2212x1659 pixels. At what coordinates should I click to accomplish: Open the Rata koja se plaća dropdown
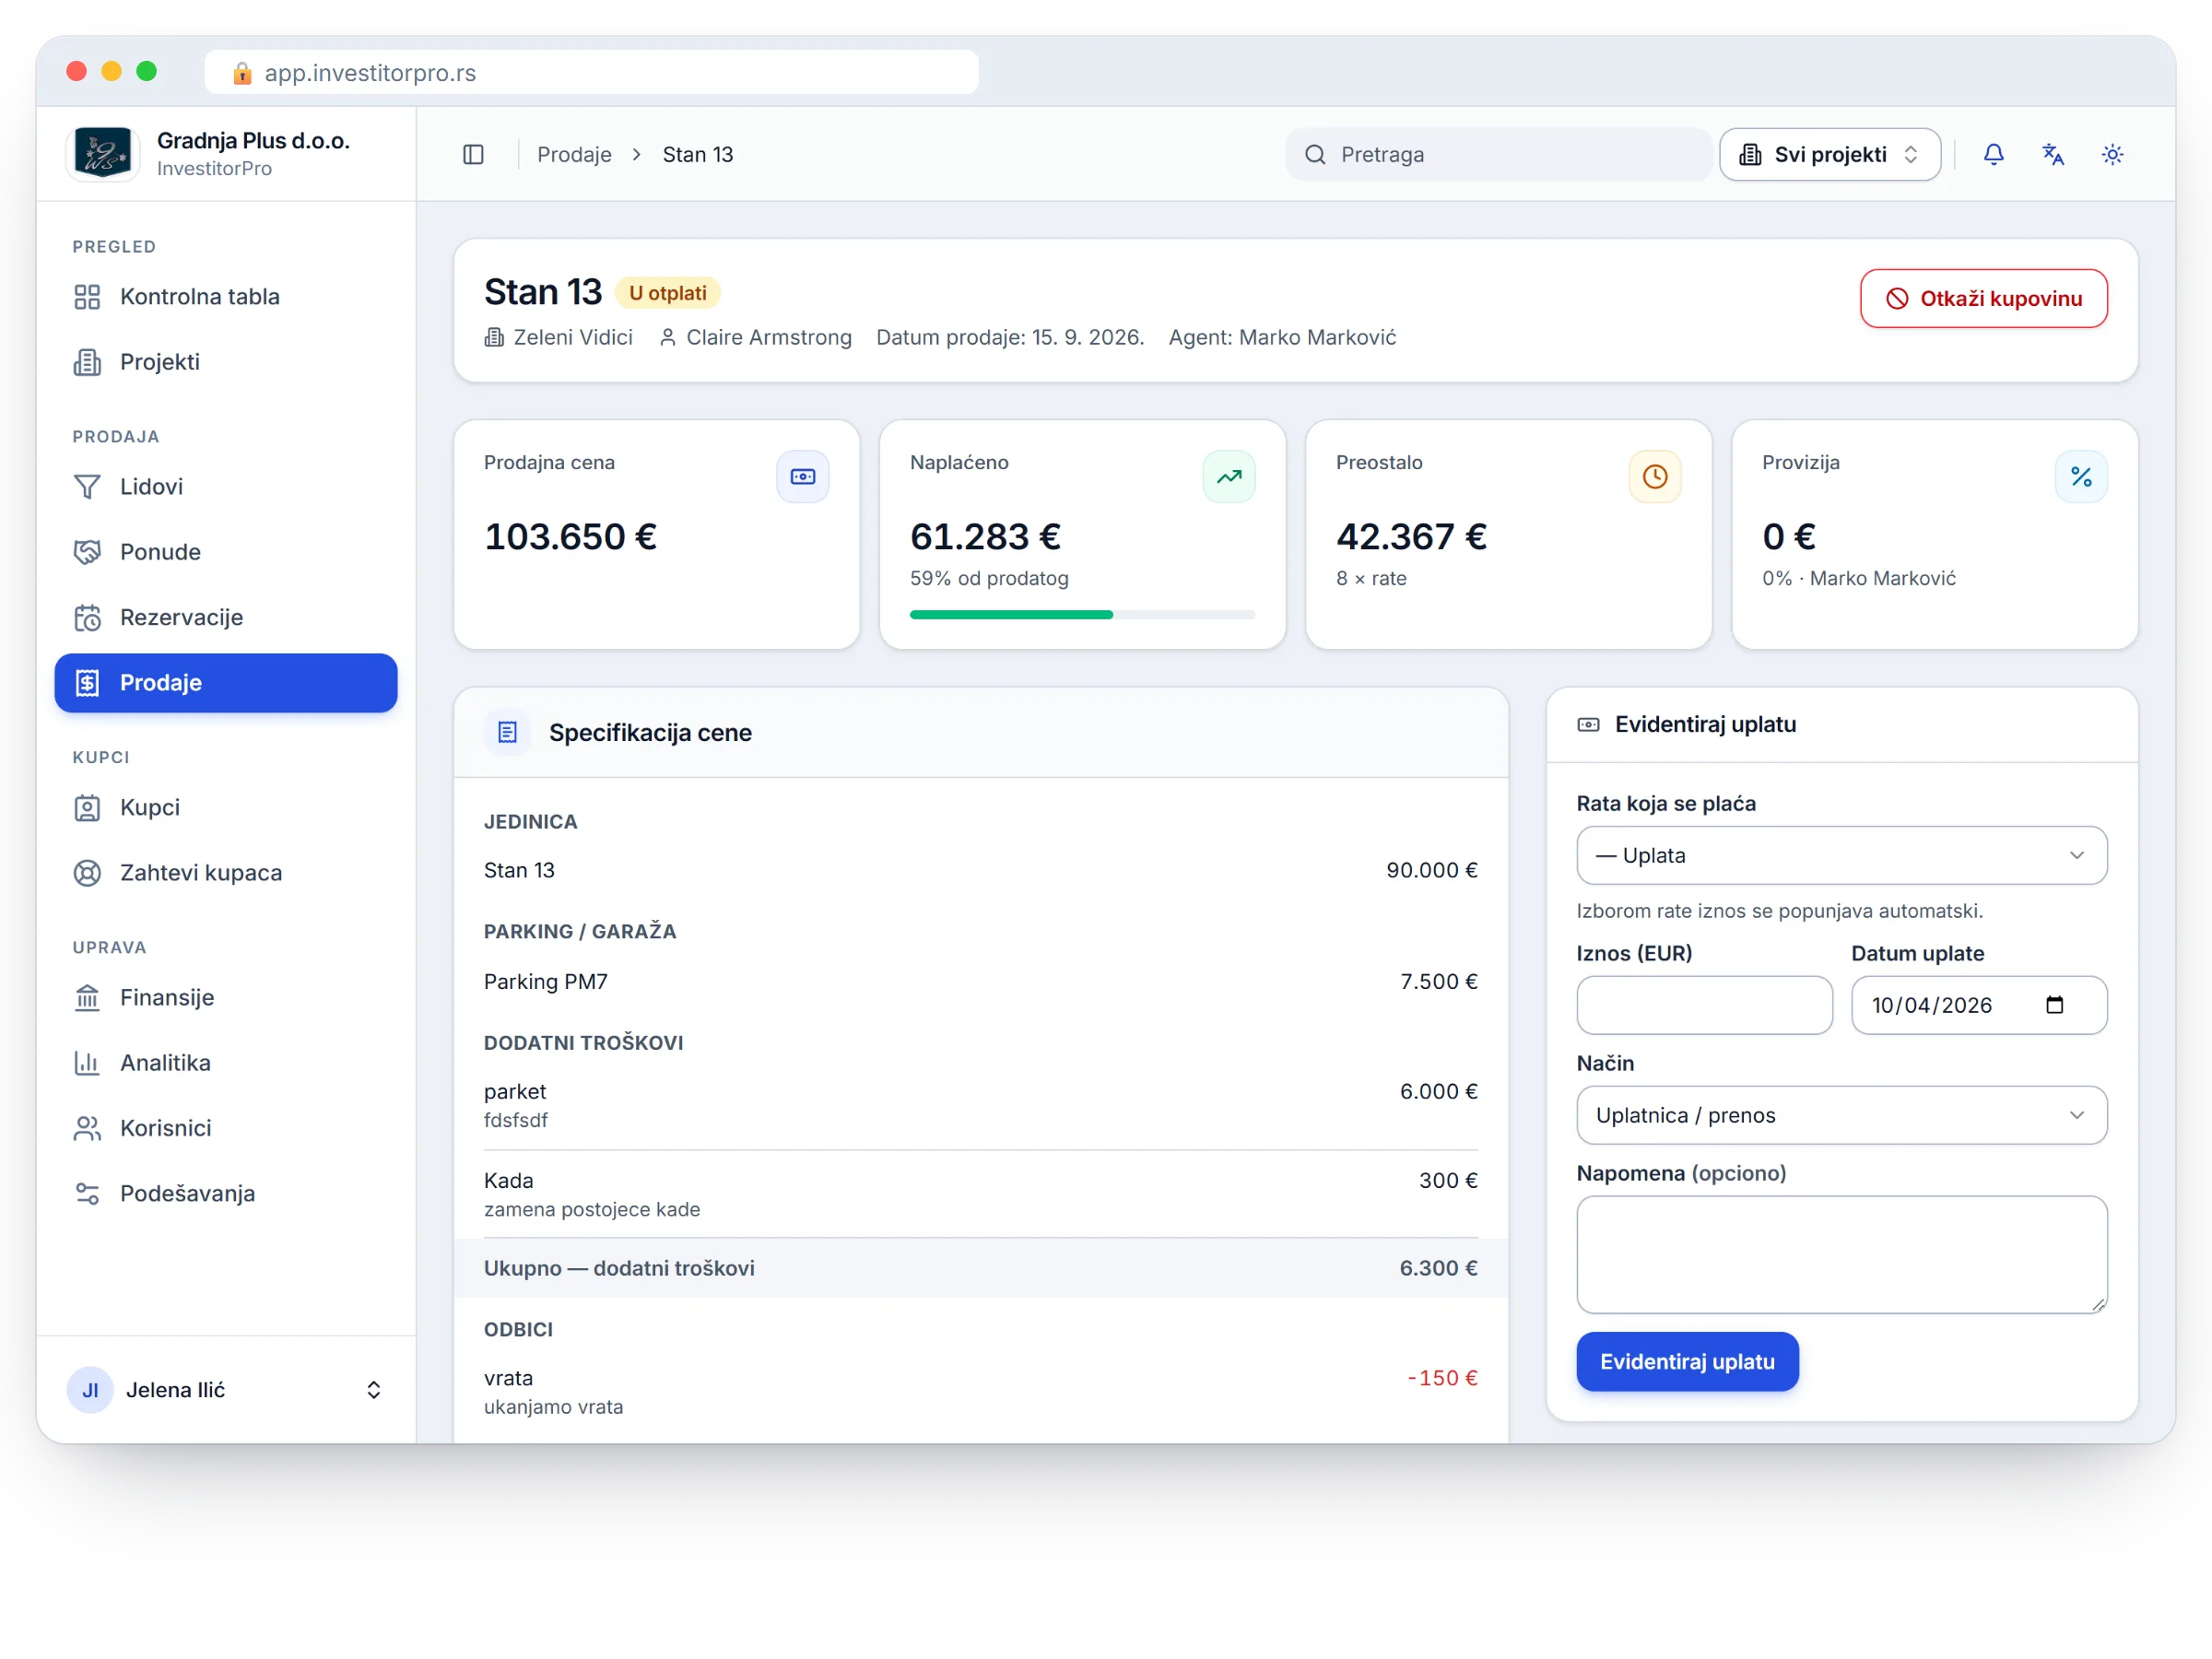pyautogui.click(x=1841, y=855)
